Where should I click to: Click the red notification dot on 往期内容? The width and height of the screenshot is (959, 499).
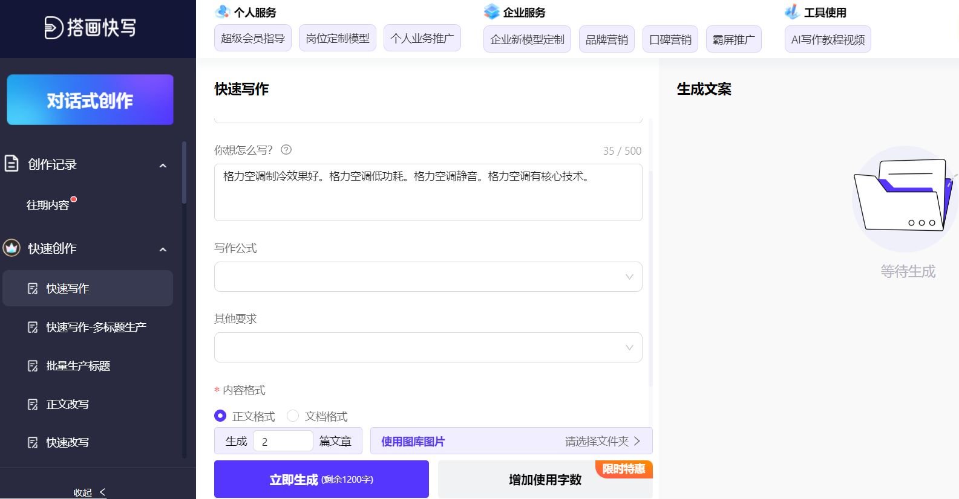point(74,199)
